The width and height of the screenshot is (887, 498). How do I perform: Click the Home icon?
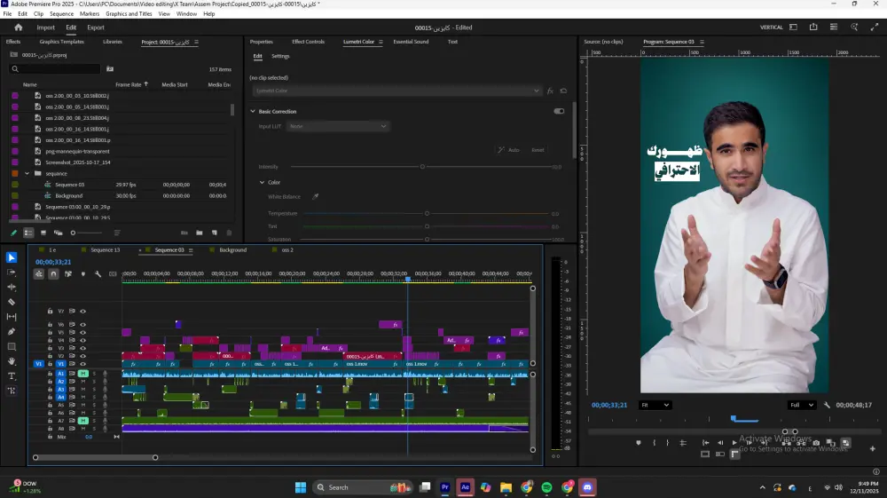tap(18, 28)
